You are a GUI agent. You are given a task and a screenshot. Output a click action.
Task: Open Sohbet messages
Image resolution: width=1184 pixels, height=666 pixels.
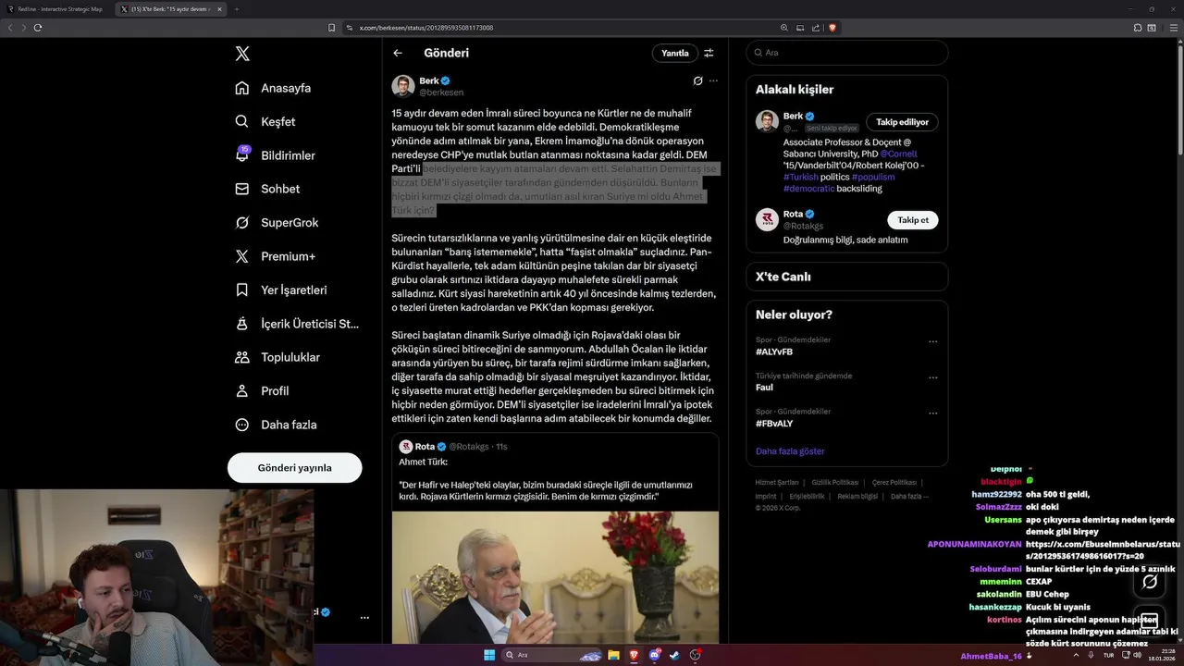pos(267,189)
